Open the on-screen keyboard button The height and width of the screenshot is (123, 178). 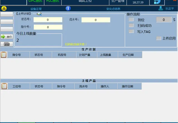(7, 44)
